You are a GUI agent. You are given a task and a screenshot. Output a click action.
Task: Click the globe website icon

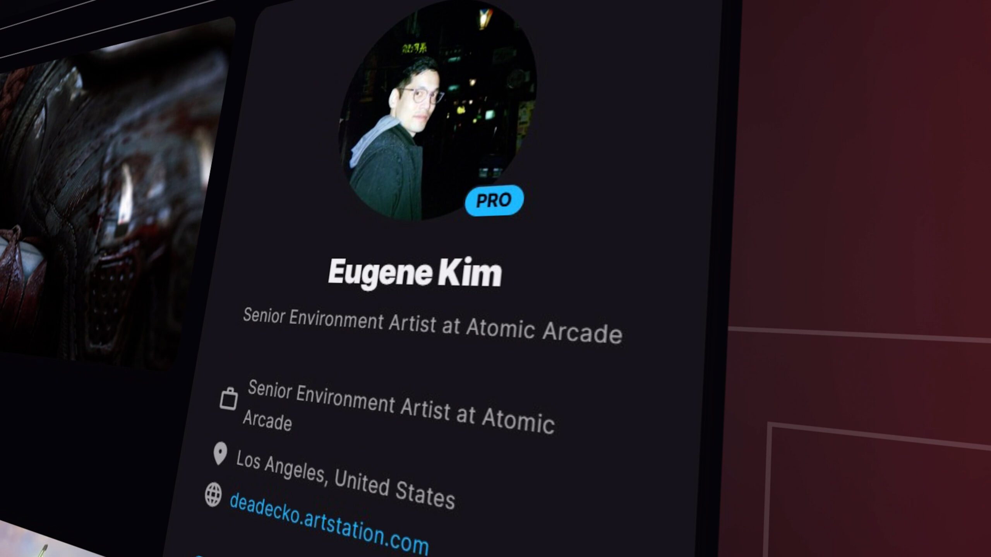click(x=213, y=494)
